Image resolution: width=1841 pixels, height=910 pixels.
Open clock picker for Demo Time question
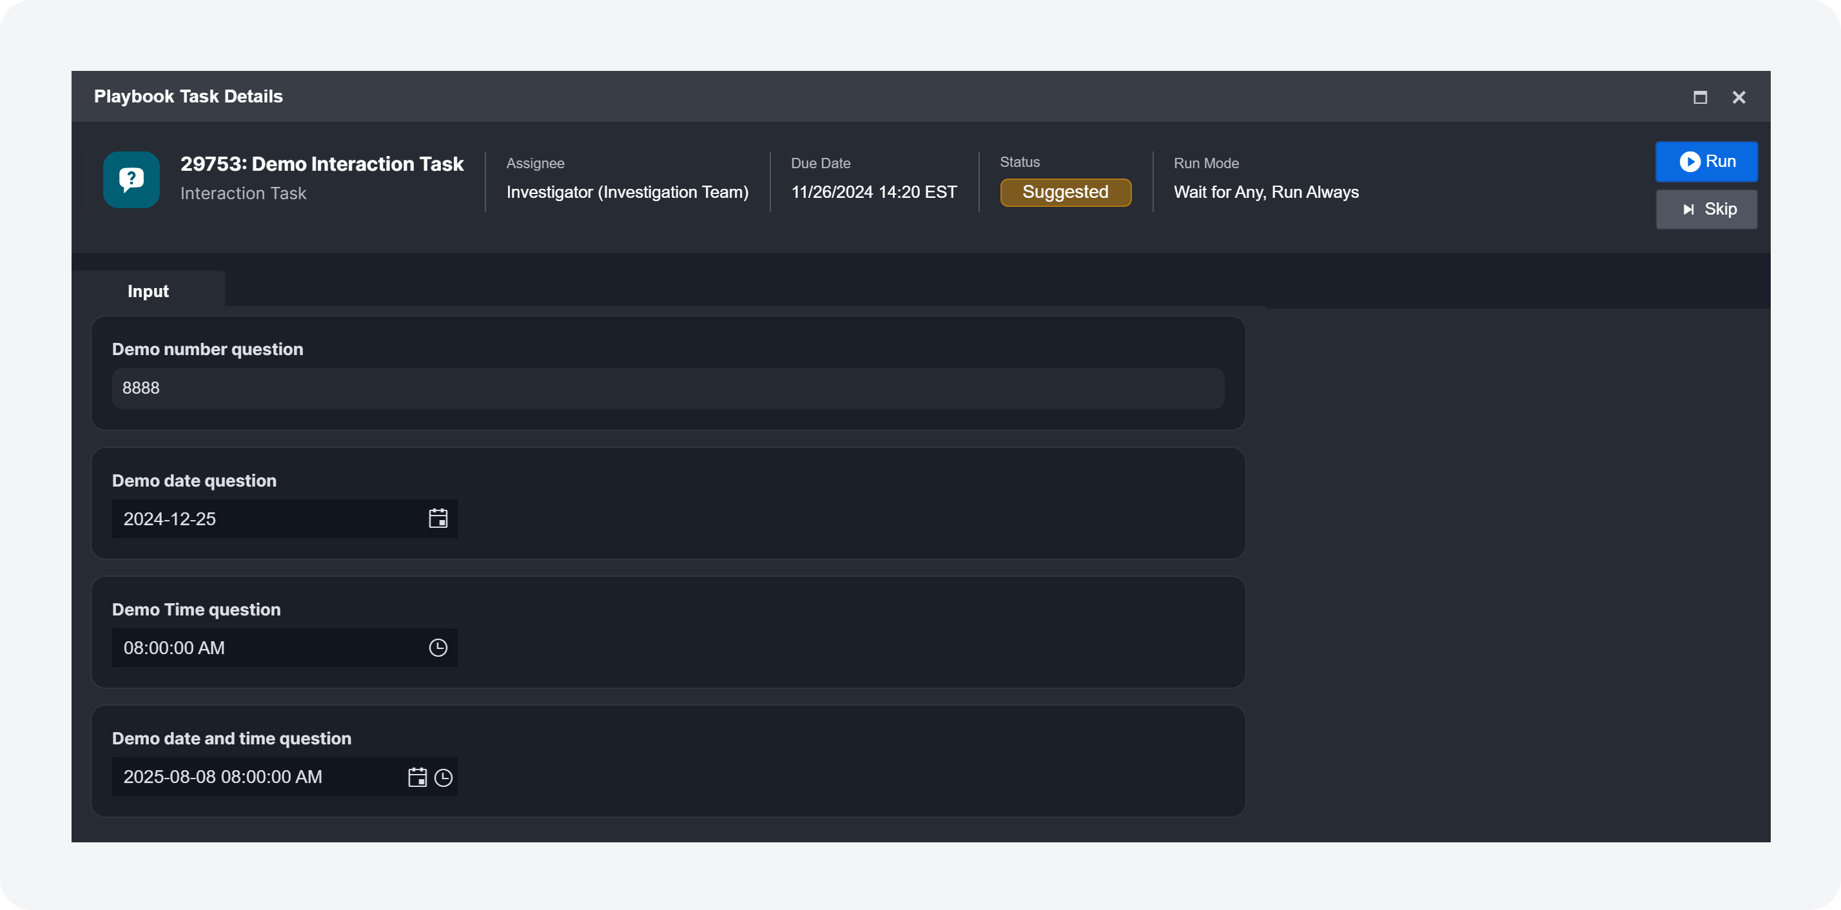coord(438,648)
